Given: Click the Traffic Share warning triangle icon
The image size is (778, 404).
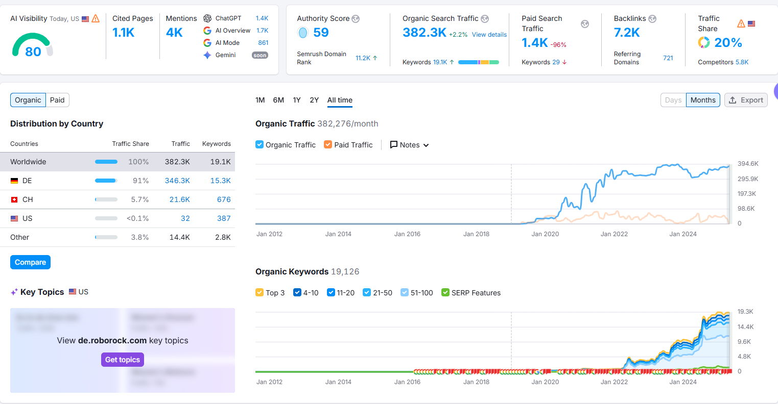Looking at the screenshot, I should click(741, 23).
